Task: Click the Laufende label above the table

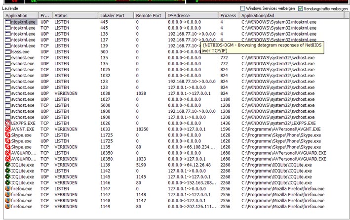Action: pos(10,8)
